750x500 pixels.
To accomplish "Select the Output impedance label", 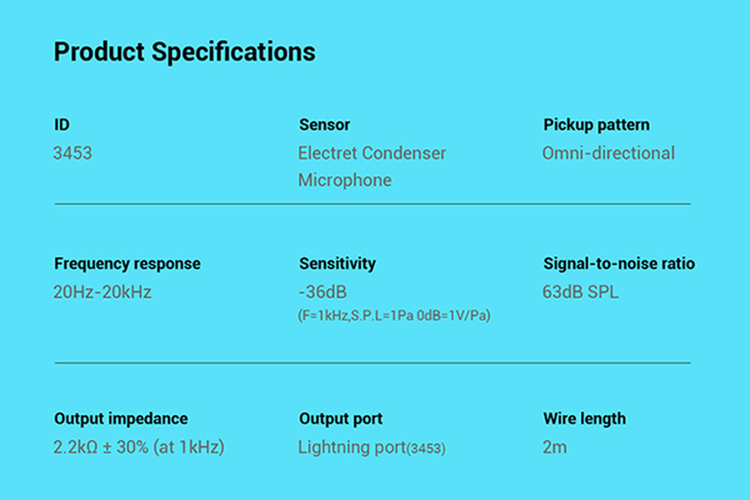I will click(x=121, y=418).
